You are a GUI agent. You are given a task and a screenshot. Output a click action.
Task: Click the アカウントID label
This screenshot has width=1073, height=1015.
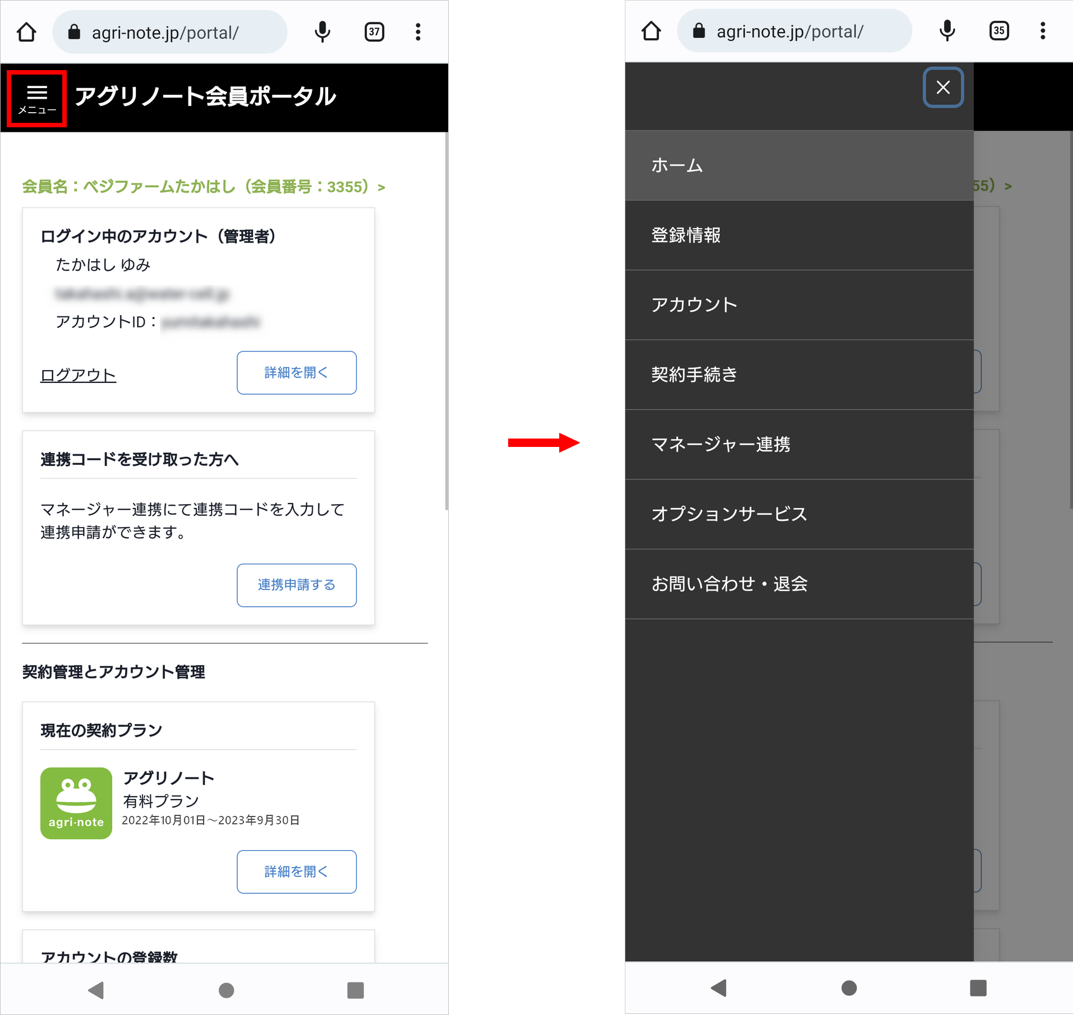(106, 322)
